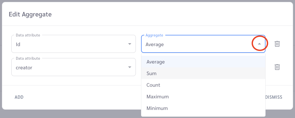
Task: Click the Edit Aggregate dialog title
Action: point(30,14)
